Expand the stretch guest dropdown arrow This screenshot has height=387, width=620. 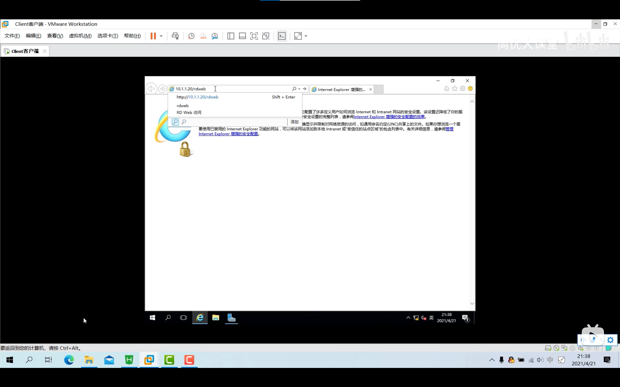click(x=306, y=36)
